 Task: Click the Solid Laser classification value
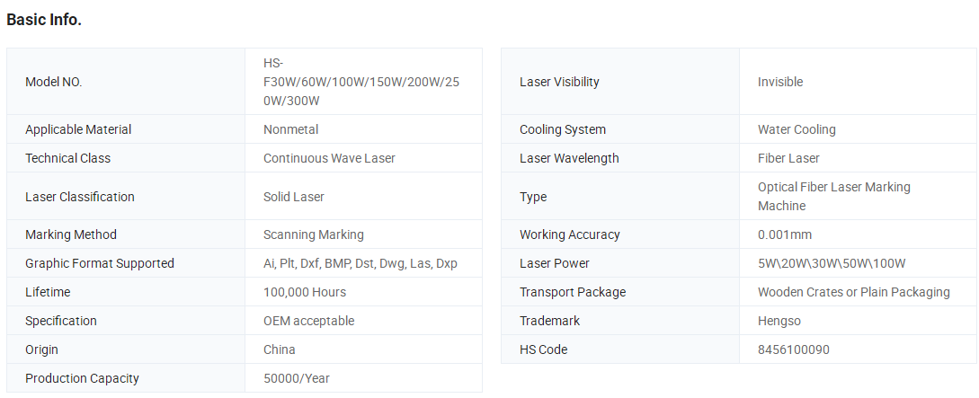(x=293, y=197)
